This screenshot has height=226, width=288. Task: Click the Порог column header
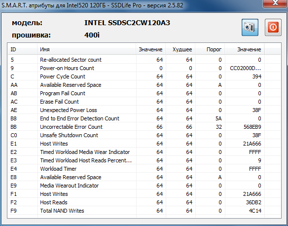coord(210,49)
